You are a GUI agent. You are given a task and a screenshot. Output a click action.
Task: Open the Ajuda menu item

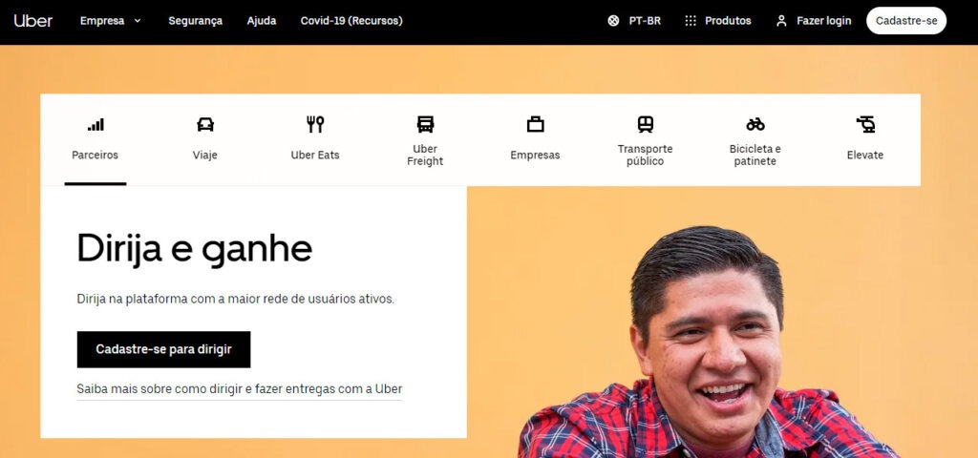pos(262,21)
